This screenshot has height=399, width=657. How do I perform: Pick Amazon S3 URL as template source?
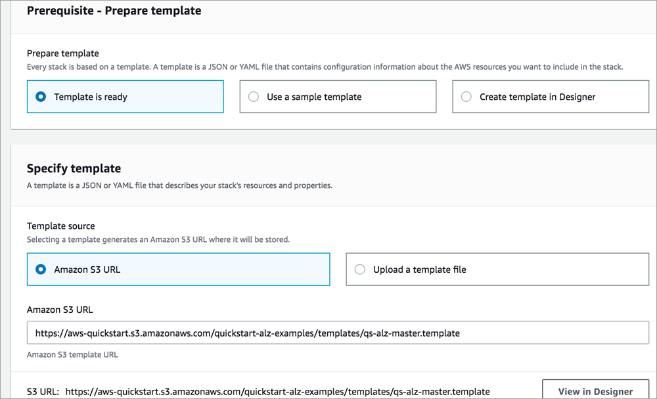coord(179,270)
